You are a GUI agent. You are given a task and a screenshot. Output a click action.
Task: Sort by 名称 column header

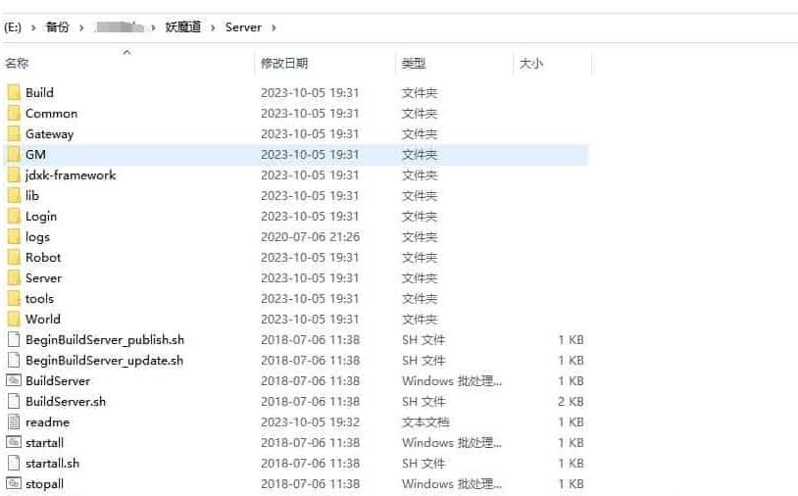point(17,63)
